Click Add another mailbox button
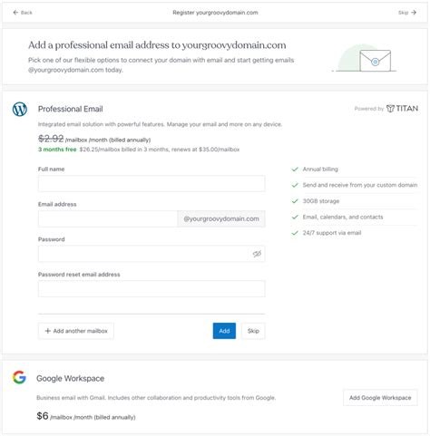This screenshot has width=430, height=436. 76,331
